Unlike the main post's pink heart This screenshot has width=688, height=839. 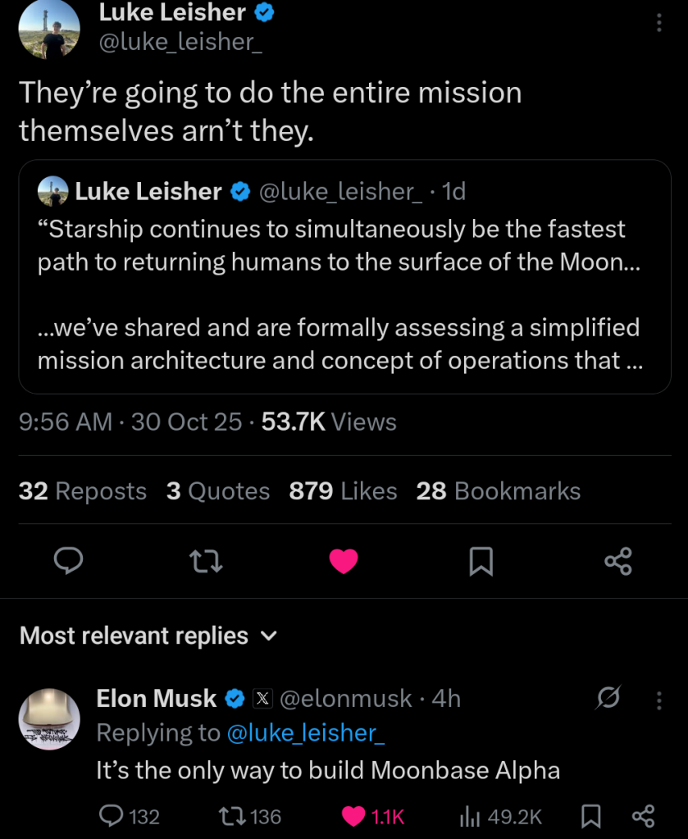point(344,561)
